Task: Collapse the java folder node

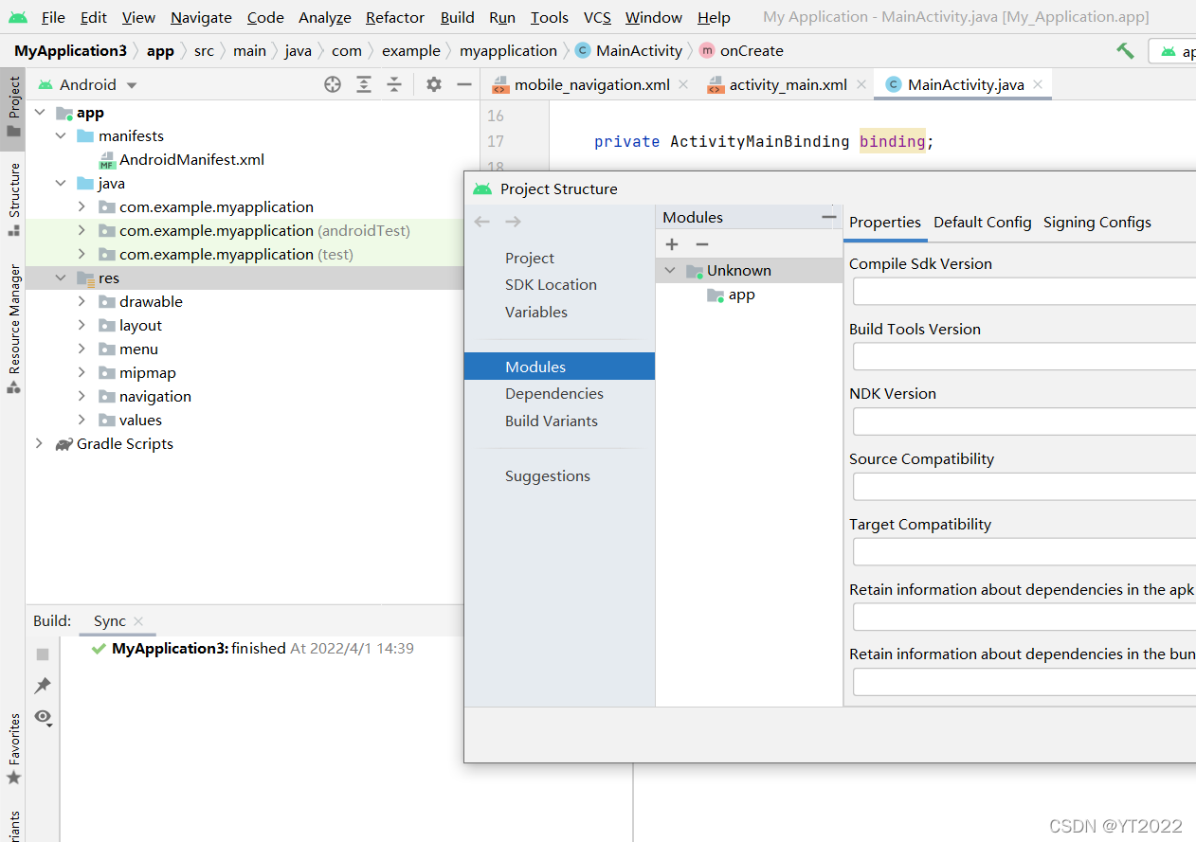Action: point(61,184)
